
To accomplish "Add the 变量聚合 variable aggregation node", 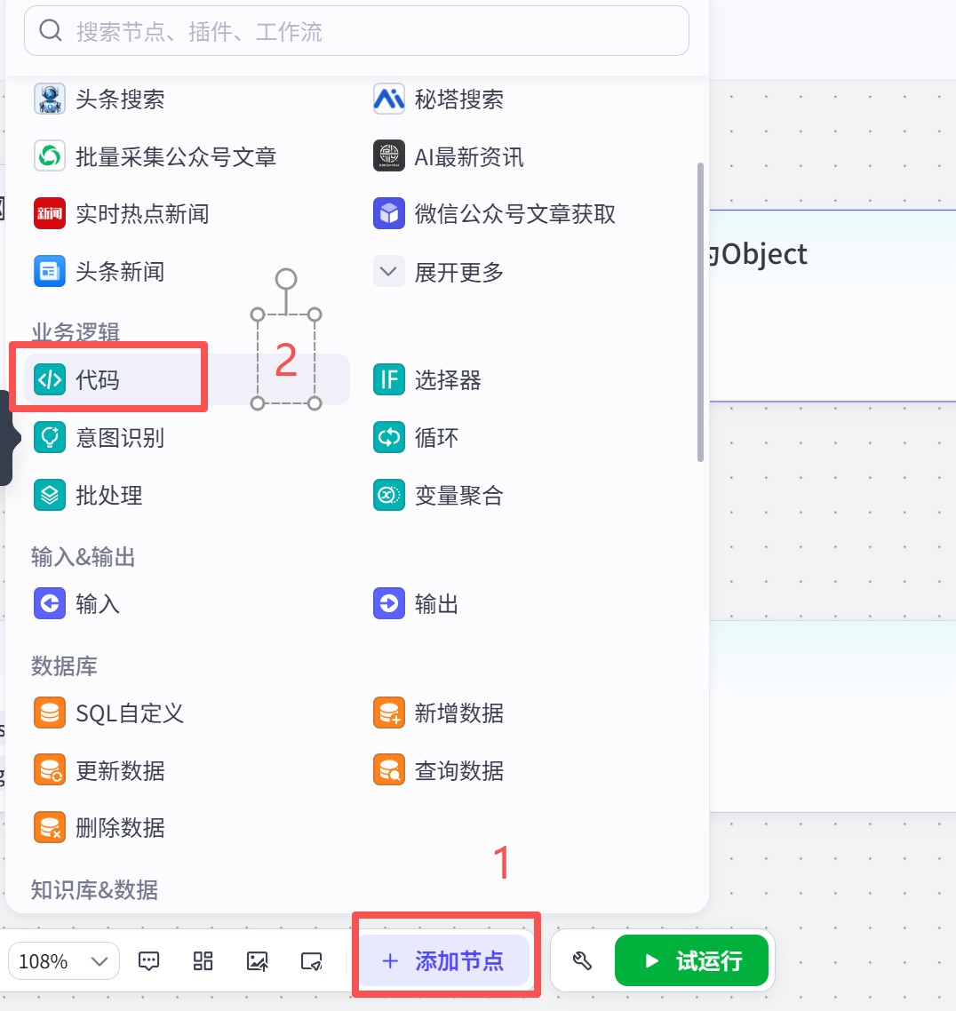I will tap(458, 495).
